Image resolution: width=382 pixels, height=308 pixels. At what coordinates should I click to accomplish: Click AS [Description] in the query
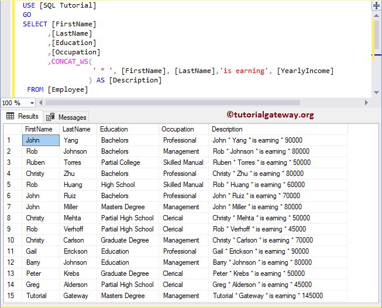(x=129, y=80)
